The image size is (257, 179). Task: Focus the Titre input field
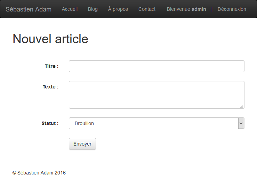156,66
